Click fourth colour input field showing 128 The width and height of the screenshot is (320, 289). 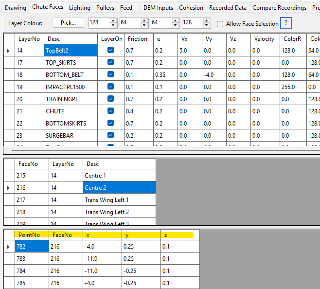(193, 22)
